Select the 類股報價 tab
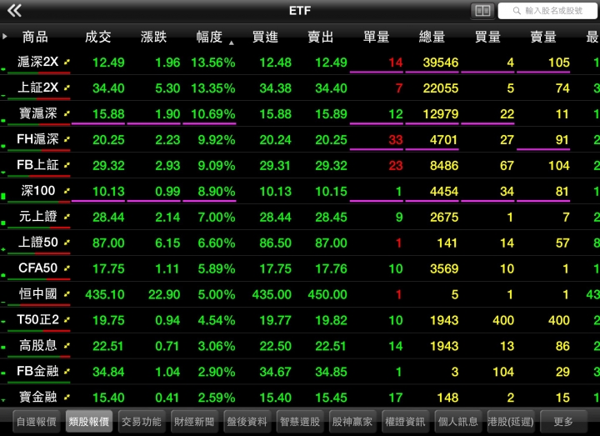600x436 pixels. click(x=89, y=422)
